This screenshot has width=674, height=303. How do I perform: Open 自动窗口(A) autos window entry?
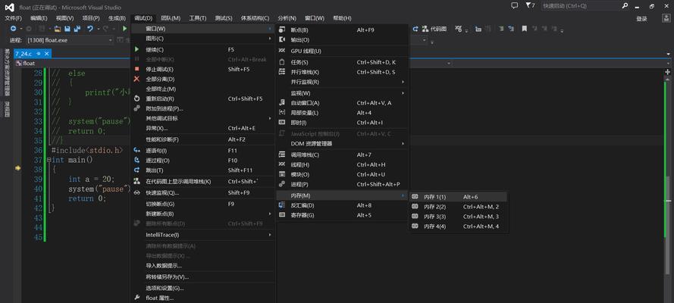click(x=342, y=103)
